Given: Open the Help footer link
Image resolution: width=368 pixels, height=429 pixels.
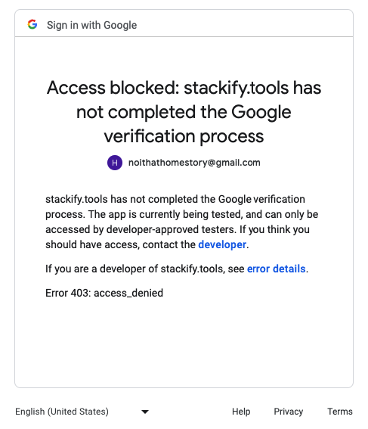Looking at the screenshot, I should point(241,412).
